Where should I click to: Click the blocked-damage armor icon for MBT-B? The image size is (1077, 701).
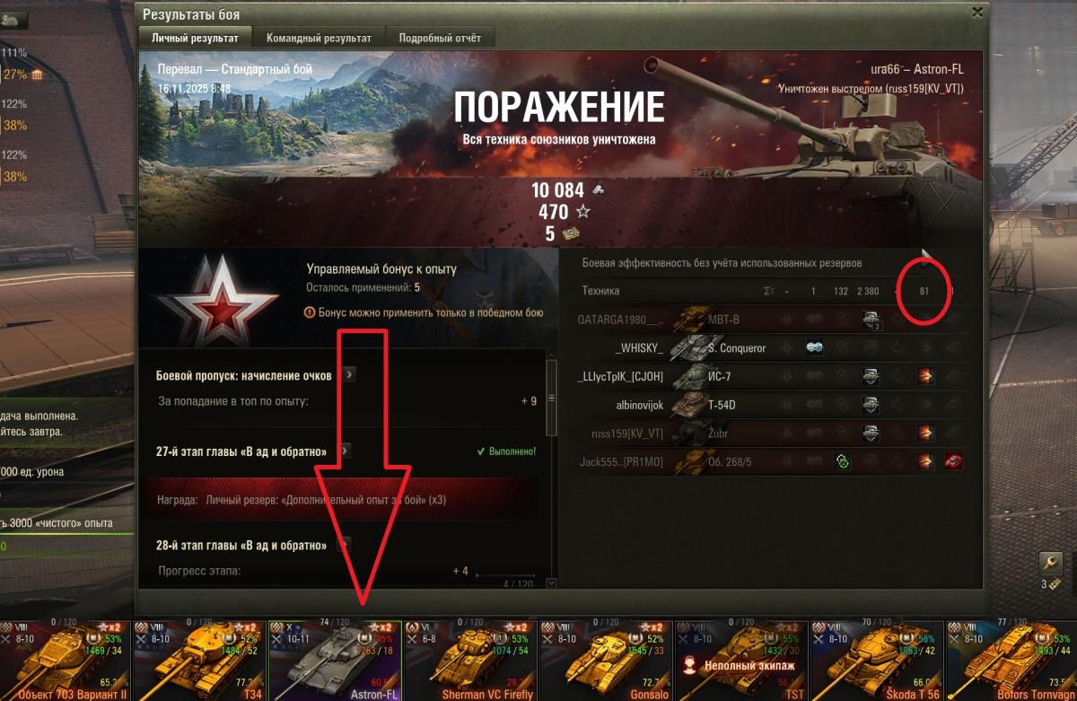(x=870, y=320)
